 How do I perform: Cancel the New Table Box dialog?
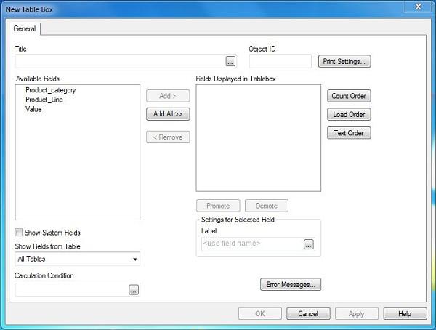308,313
